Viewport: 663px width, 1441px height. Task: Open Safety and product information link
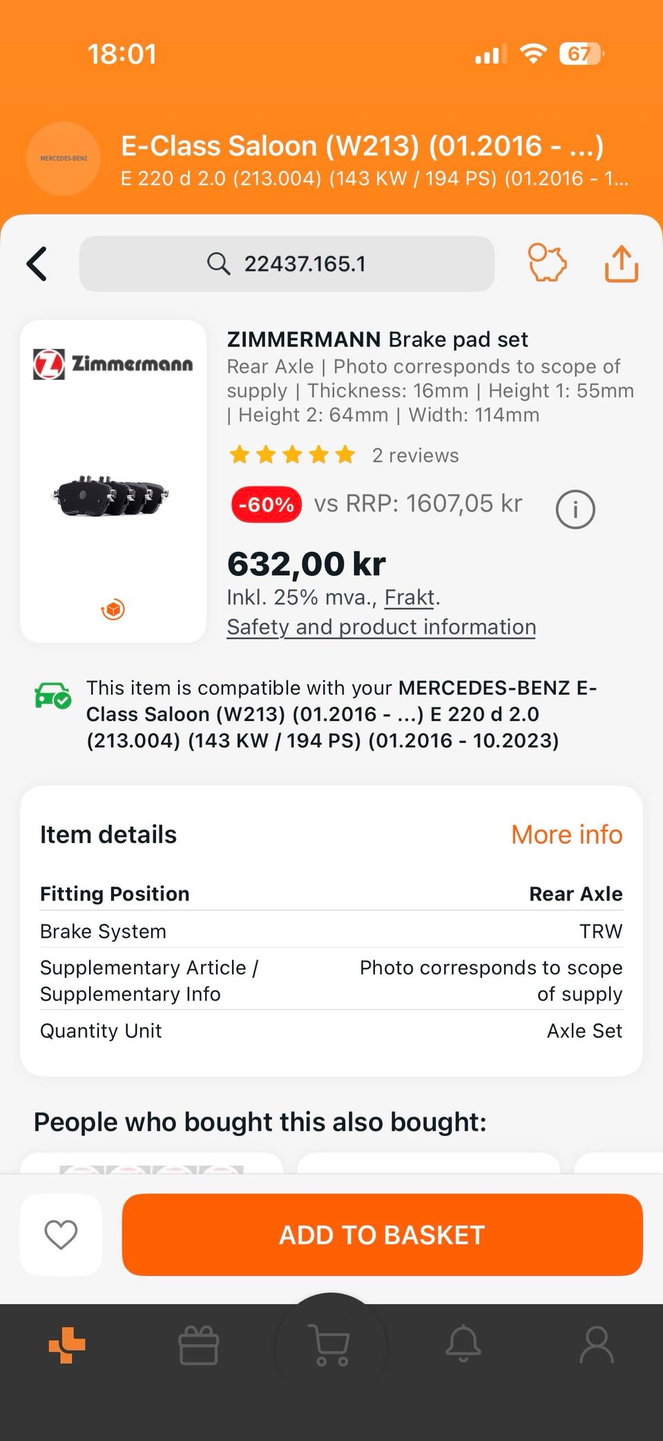[x=381, y=627]
